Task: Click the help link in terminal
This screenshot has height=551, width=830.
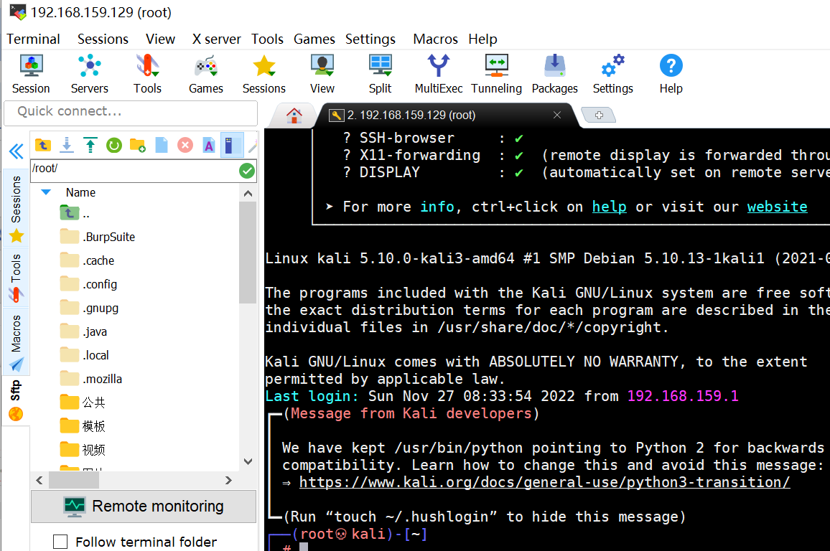Action: (x=609, y=207)
